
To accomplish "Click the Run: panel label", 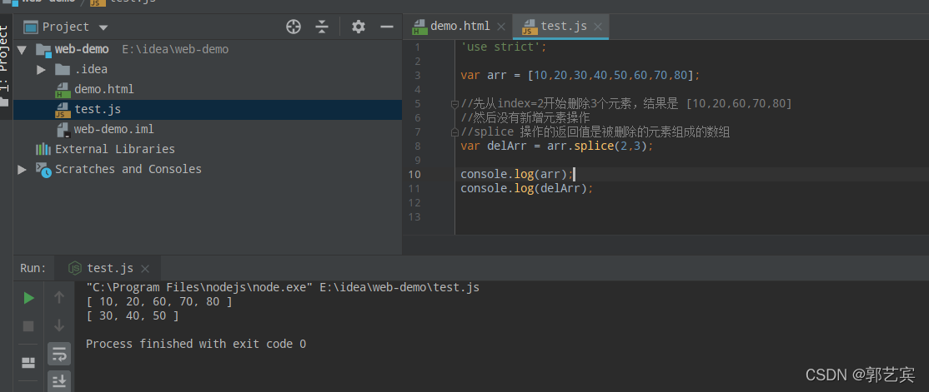I will [33, 269].
